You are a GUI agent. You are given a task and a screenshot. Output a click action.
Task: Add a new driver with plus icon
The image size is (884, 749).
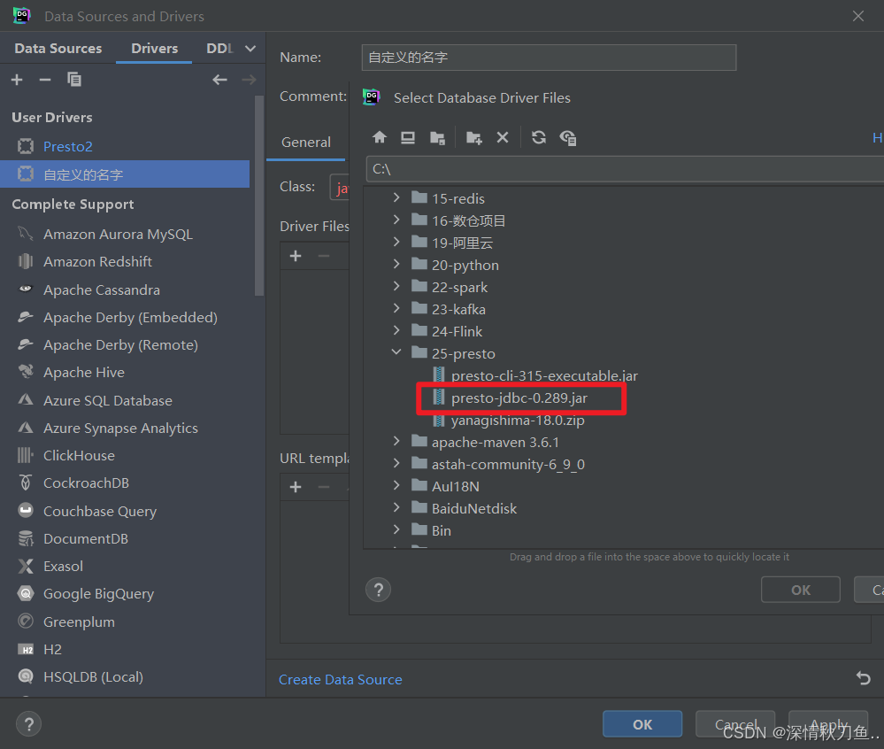pyautogui.click(x=17, y=80)
